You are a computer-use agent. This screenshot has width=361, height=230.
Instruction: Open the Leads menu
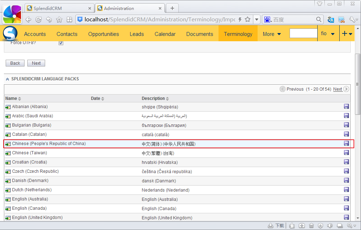(137, 34)
